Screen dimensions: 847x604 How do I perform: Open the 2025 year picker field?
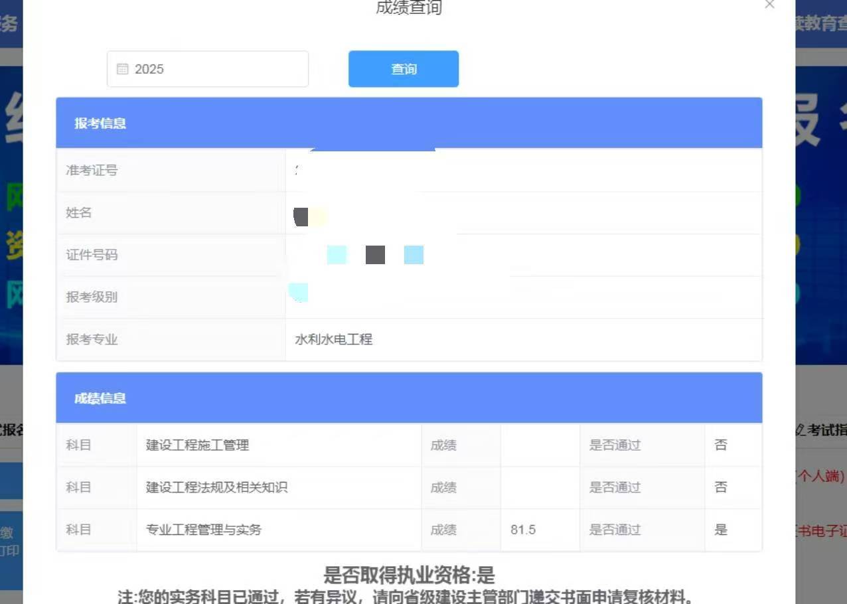point(208,69)
